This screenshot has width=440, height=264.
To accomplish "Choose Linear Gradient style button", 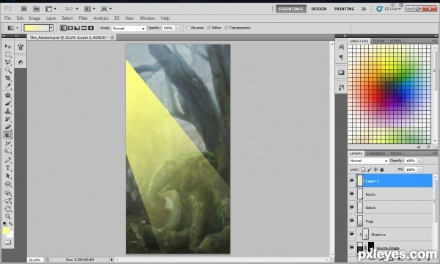I will [x=63, y=28].
